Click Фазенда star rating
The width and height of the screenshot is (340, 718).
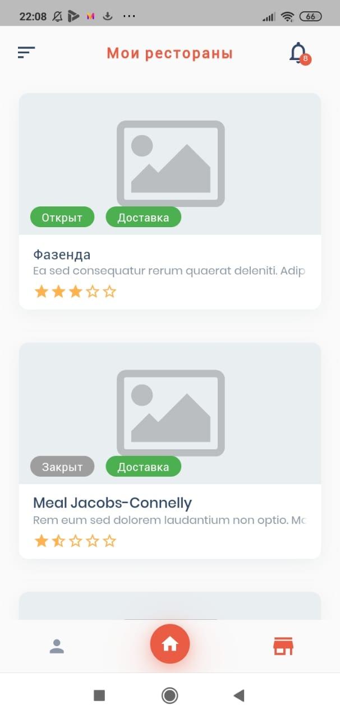click(x=75, y=292)
